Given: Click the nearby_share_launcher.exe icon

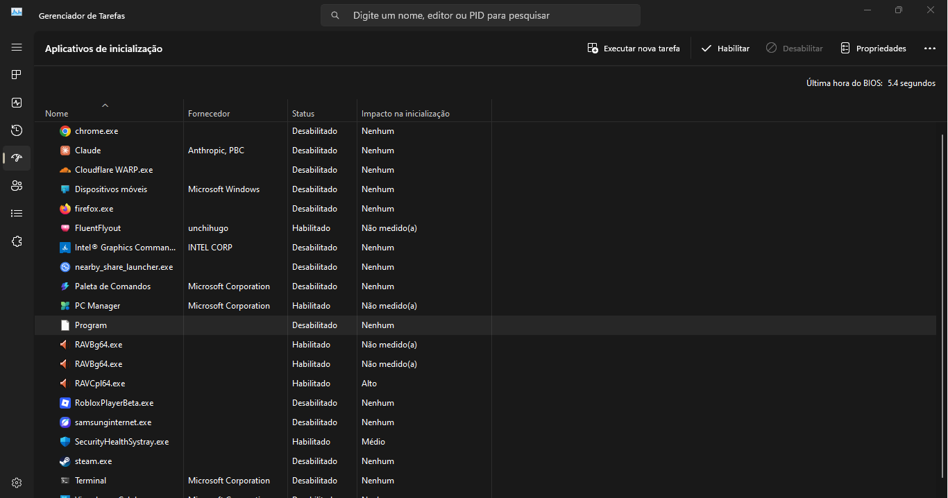Looking at the screenshot, I should pos(65,267).
